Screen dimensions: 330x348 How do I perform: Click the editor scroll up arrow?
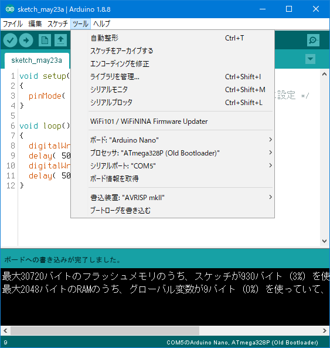[325, 75]
